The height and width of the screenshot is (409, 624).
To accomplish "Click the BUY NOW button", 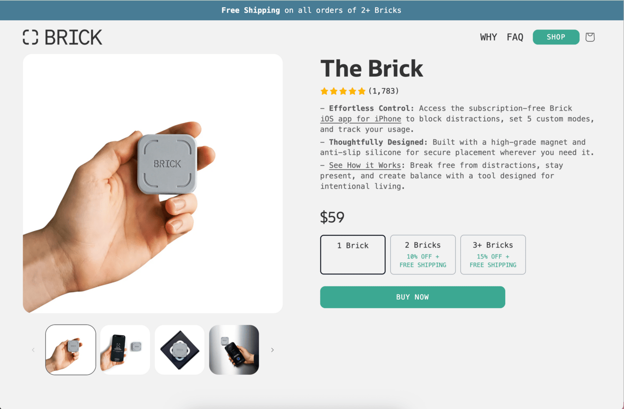I will click(x=412, y=297).
